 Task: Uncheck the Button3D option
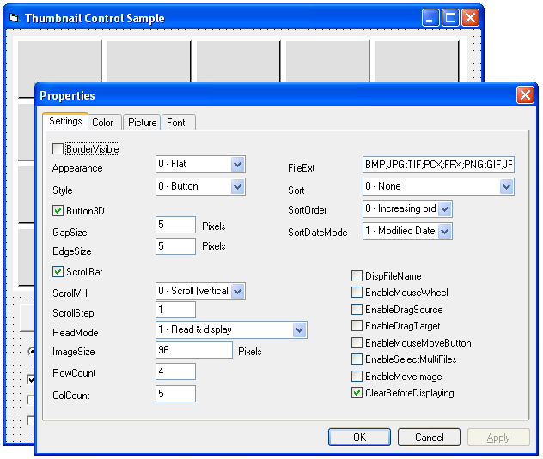point(58,210)
